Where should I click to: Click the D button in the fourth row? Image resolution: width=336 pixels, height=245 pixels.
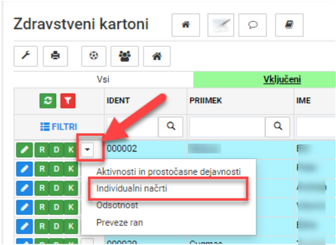(x=56, y=207)
